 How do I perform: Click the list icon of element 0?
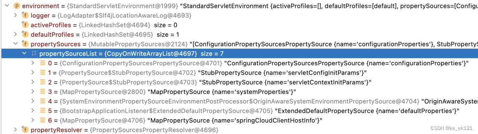[43, 63]
